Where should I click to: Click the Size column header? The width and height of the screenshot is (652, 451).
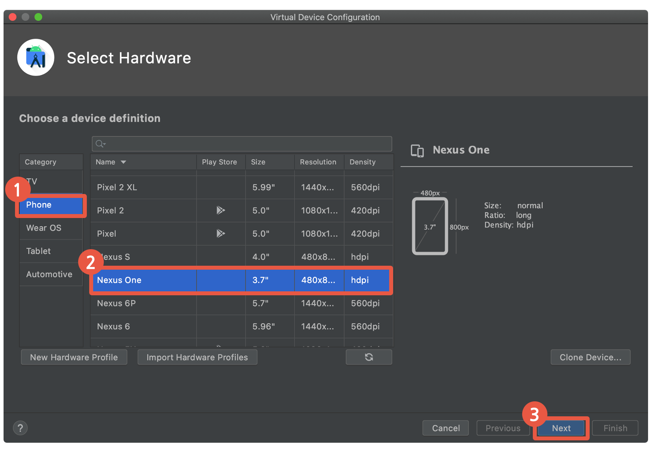pyautogui.click(x=270, y=162)
